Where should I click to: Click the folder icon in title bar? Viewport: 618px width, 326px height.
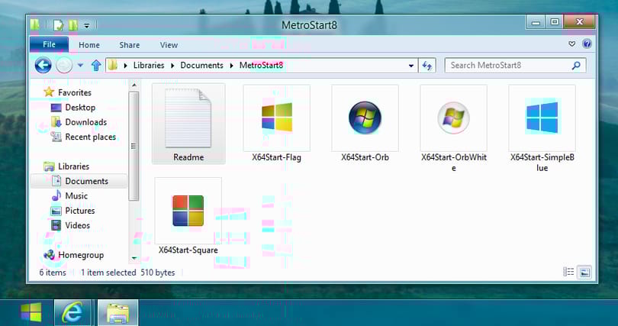click(34, 25)
